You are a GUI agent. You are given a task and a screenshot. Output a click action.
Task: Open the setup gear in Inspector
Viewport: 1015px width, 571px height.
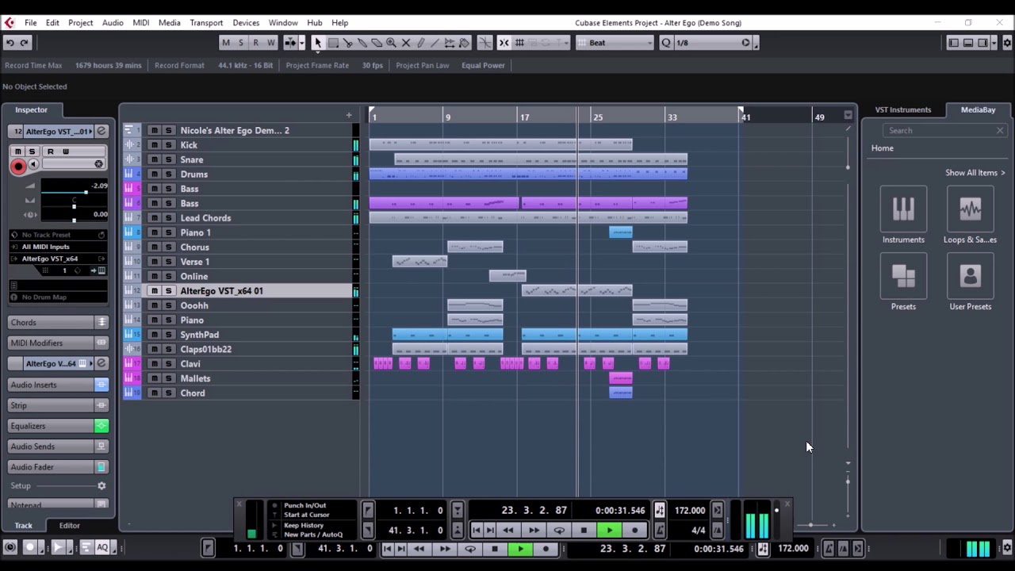click(101, 486)
